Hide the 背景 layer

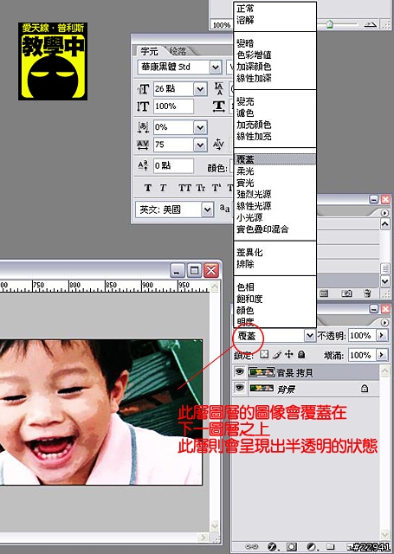point(240,388)
